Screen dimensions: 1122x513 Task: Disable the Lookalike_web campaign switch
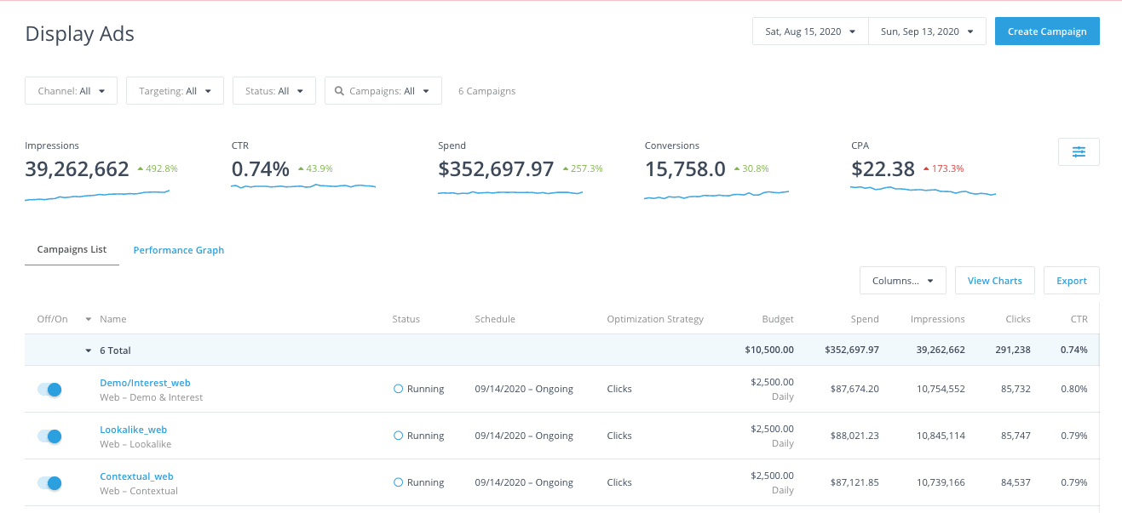pos(49,436)
